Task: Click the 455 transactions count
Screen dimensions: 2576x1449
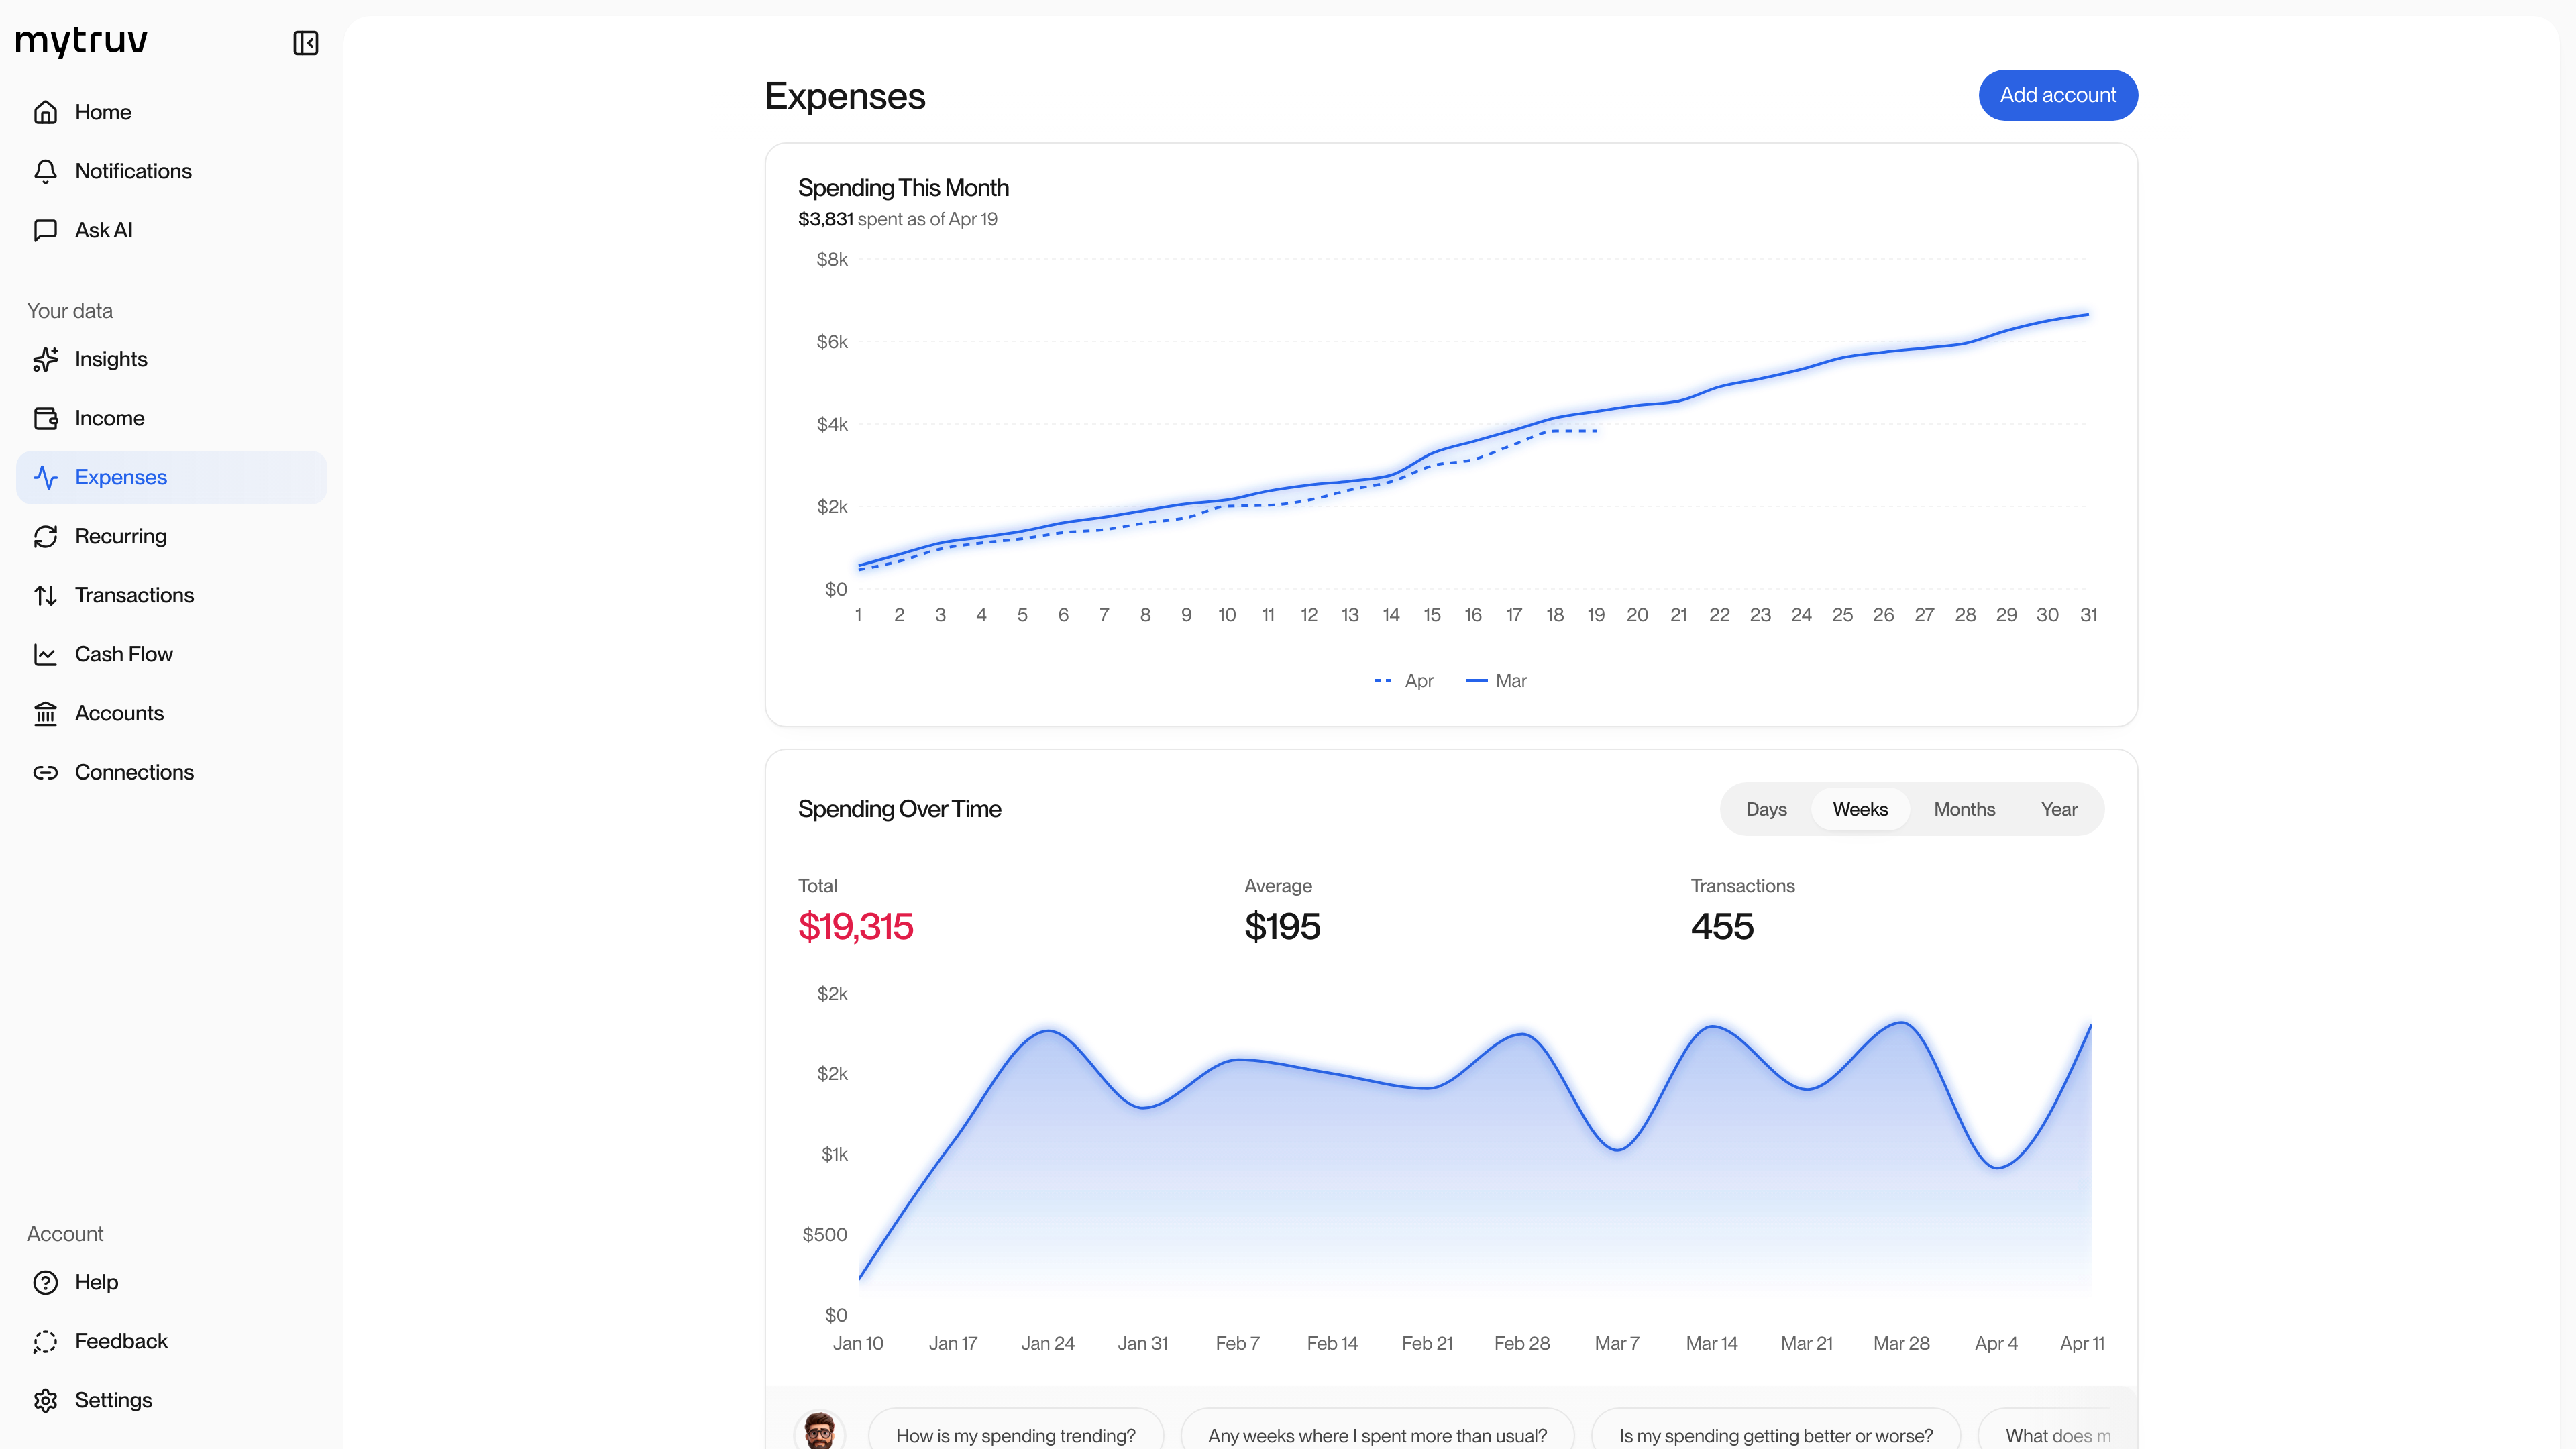Action: point(1722,926)
